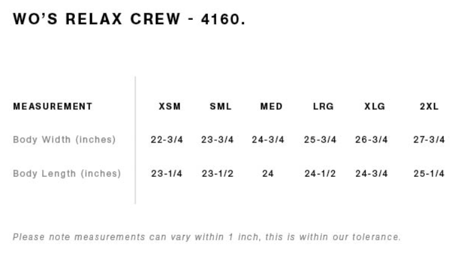Click the 23-1/2 body length value
This screenshot has height=259, width=464.
tap(217, 173)
